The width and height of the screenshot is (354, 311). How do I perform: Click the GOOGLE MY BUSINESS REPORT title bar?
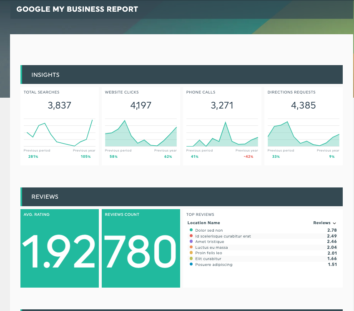(77, 9)
